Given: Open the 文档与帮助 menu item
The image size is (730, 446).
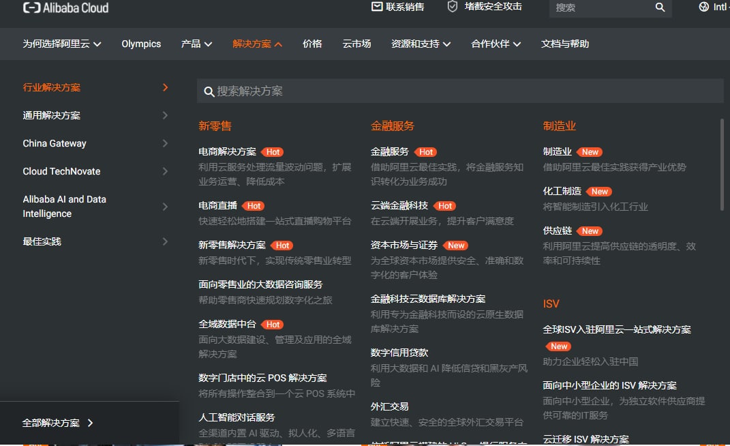Looking at the screenshot, I should (x=565, y=44).
